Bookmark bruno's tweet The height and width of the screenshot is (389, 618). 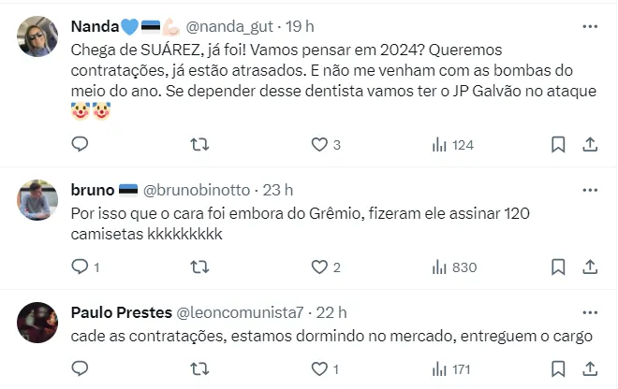558,267
